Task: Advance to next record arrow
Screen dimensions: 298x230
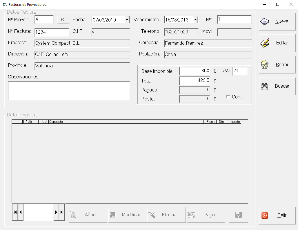Action: point(56,212)
